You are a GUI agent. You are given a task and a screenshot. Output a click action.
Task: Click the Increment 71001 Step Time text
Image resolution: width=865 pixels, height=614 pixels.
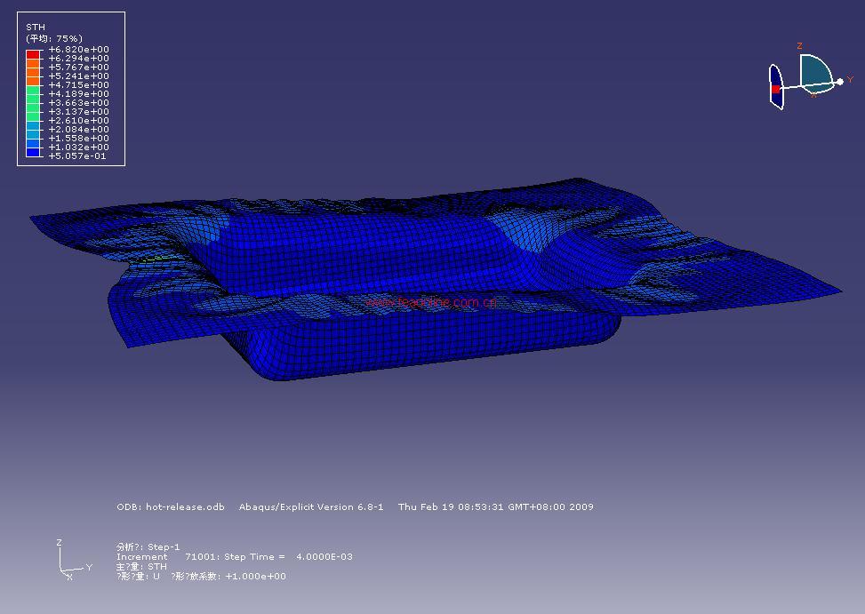click(x=235, y=557)
